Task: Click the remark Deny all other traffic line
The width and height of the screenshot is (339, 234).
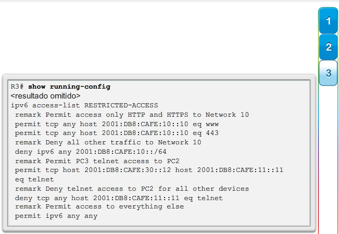Action: click(108, 142)
